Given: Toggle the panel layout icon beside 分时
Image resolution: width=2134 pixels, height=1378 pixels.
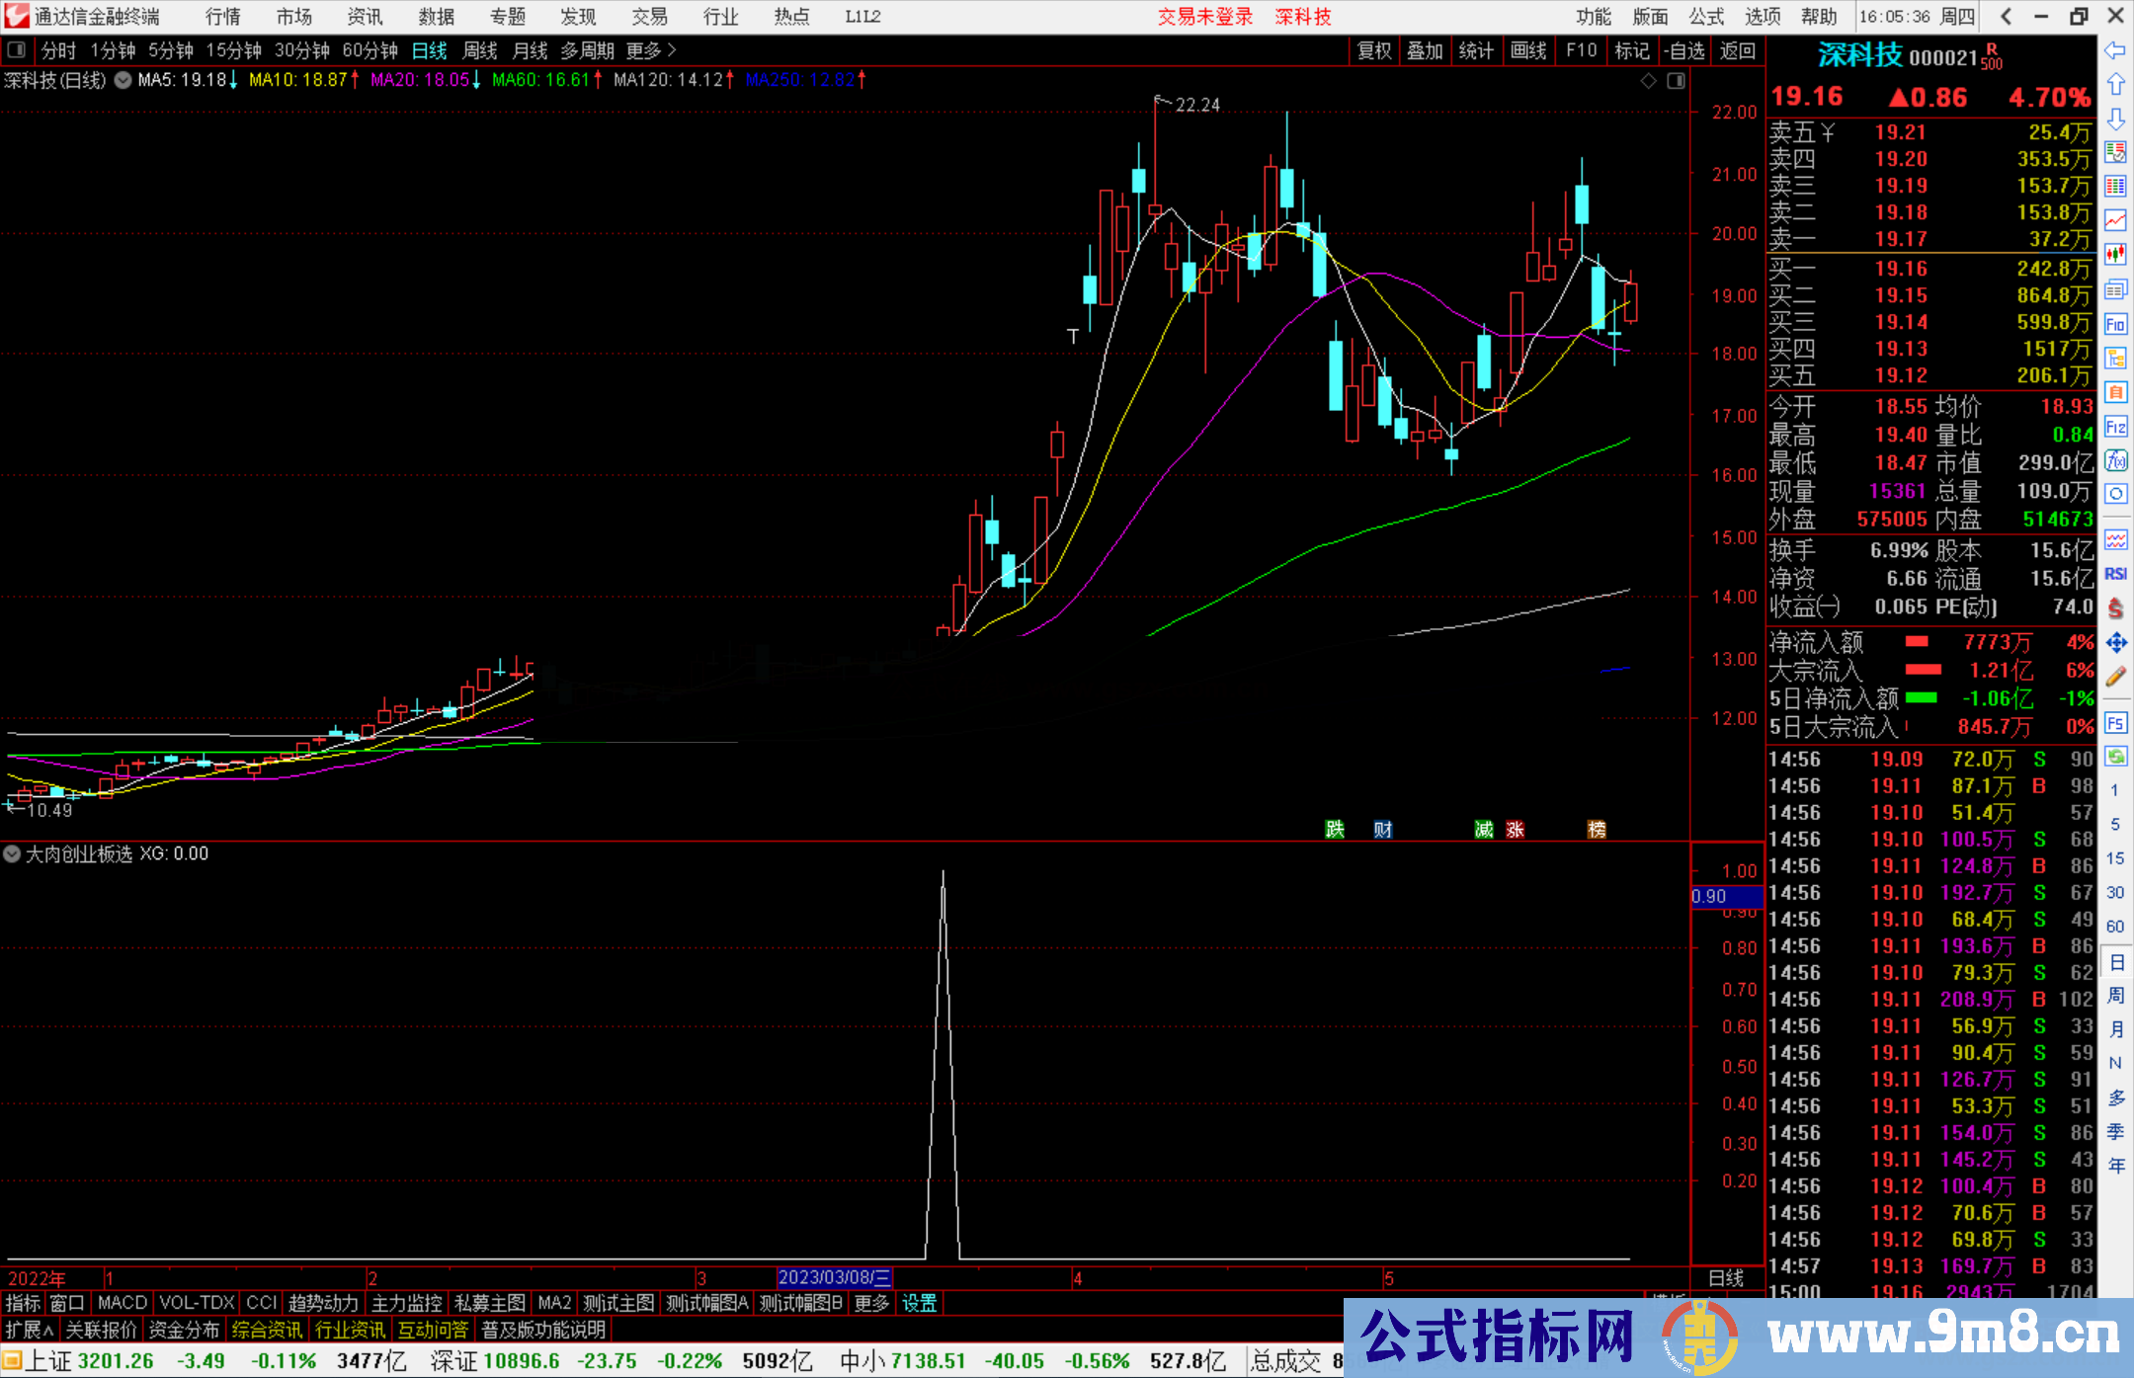Looking at the screenshot, I should point(16,50).
